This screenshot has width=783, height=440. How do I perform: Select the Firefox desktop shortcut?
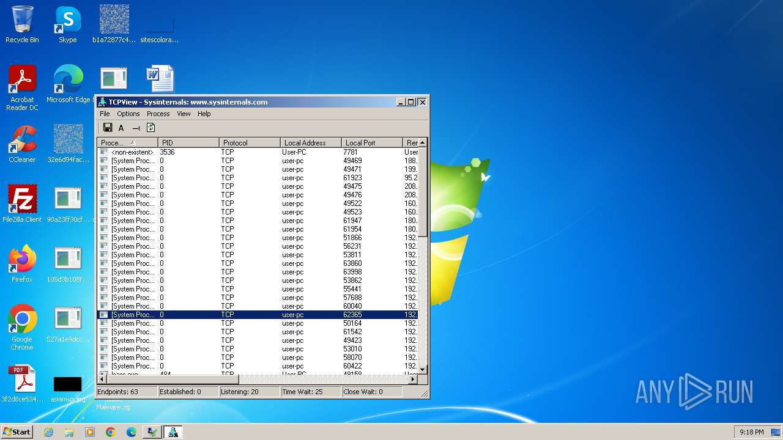click(x=22, y=263)
